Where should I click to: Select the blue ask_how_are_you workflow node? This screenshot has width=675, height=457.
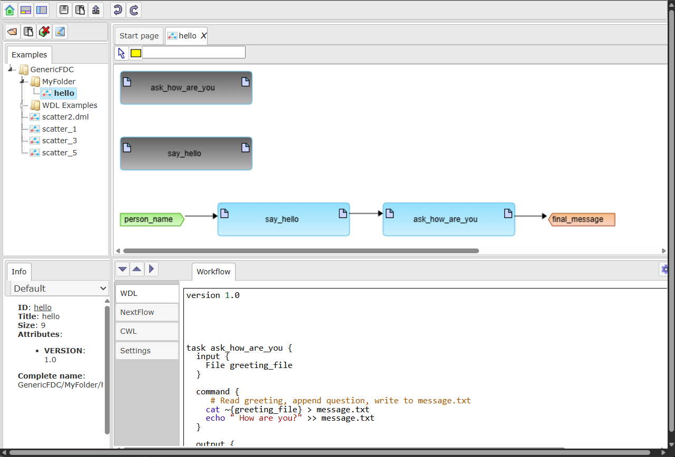click(x=449, y=219)
